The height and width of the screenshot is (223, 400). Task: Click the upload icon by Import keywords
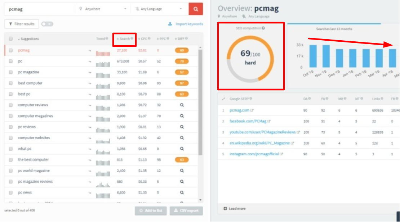tap(170, 24)
